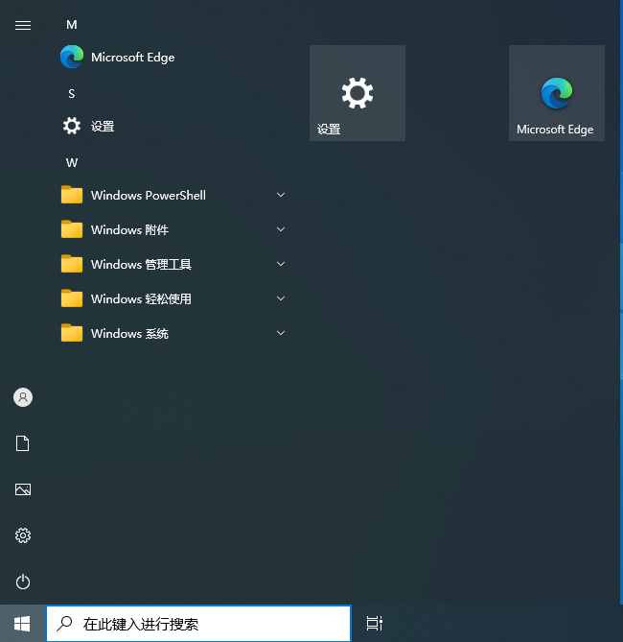The width and height of the screenshot is (623, 642).
Task: Click the hamburger menu icon to expand Start
Action: (x=23, y=26)
